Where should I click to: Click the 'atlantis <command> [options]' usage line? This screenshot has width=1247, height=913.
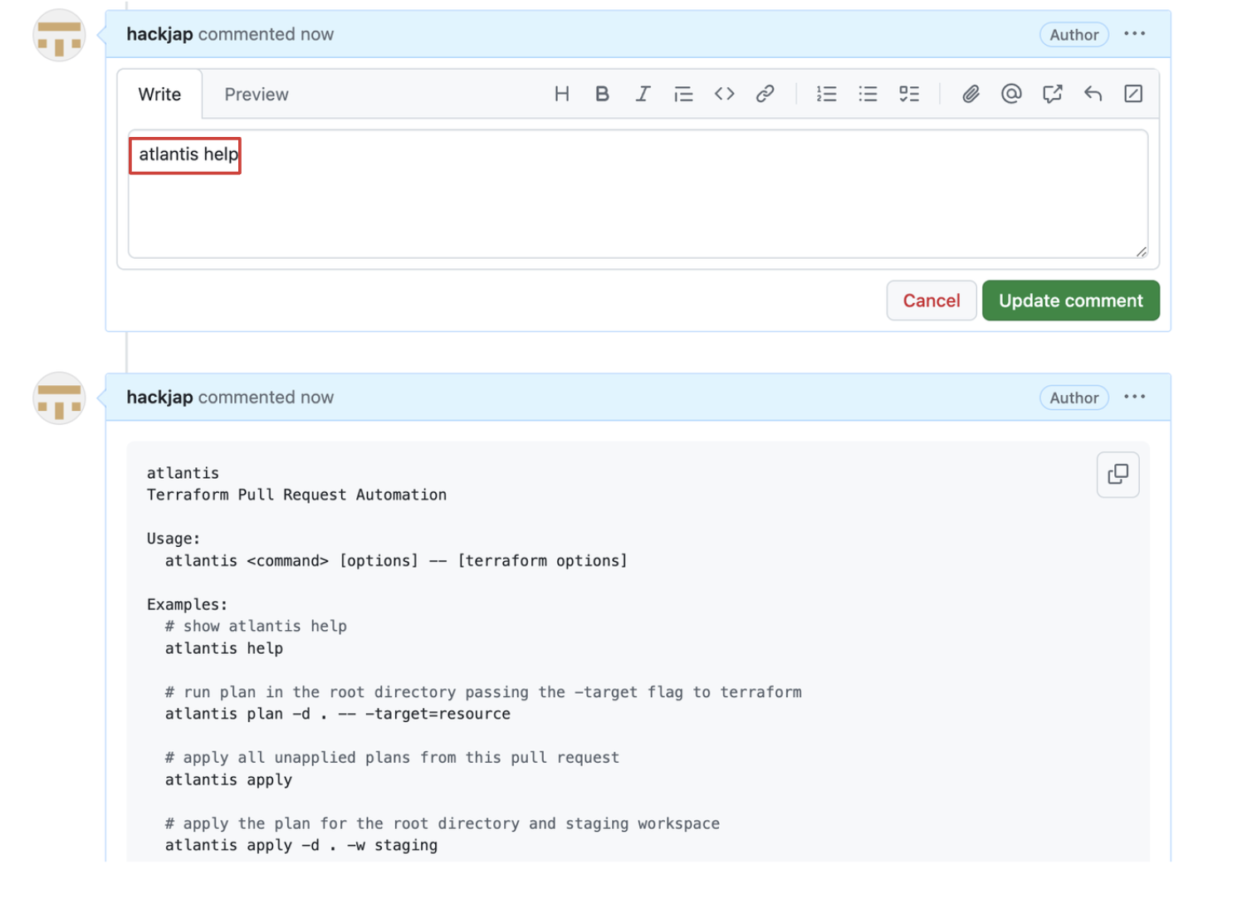coord(396,560)
